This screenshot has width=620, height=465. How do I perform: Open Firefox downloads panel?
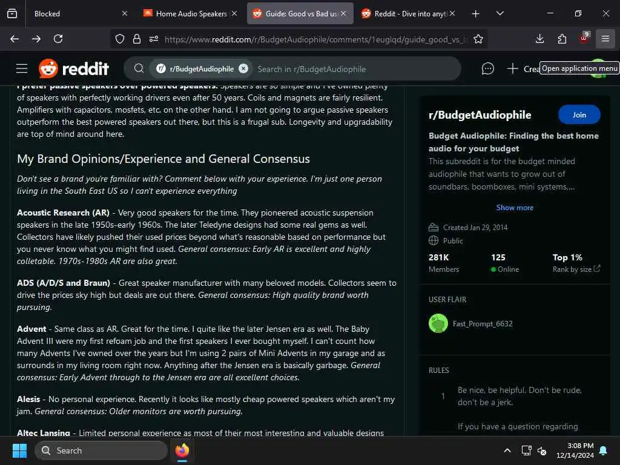(539, 39)
